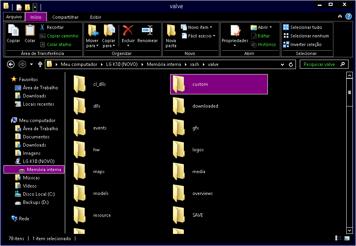Select Músicas in sidebar

click(x=27, y=178)
